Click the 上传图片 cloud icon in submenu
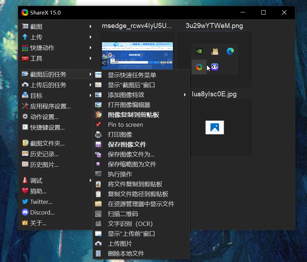Screen dimensions: 307x262 tap(98, 244)
